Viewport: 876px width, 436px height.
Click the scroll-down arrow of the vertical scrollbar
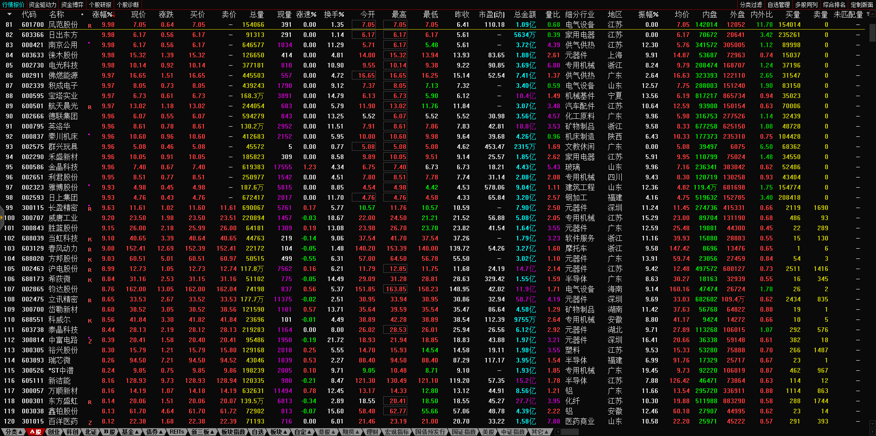coord(872,424)
